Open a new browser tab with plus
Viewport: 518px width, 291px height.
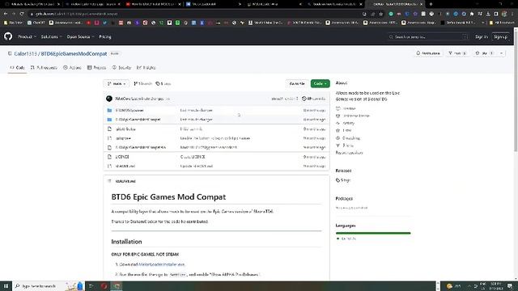coord(431,4)
